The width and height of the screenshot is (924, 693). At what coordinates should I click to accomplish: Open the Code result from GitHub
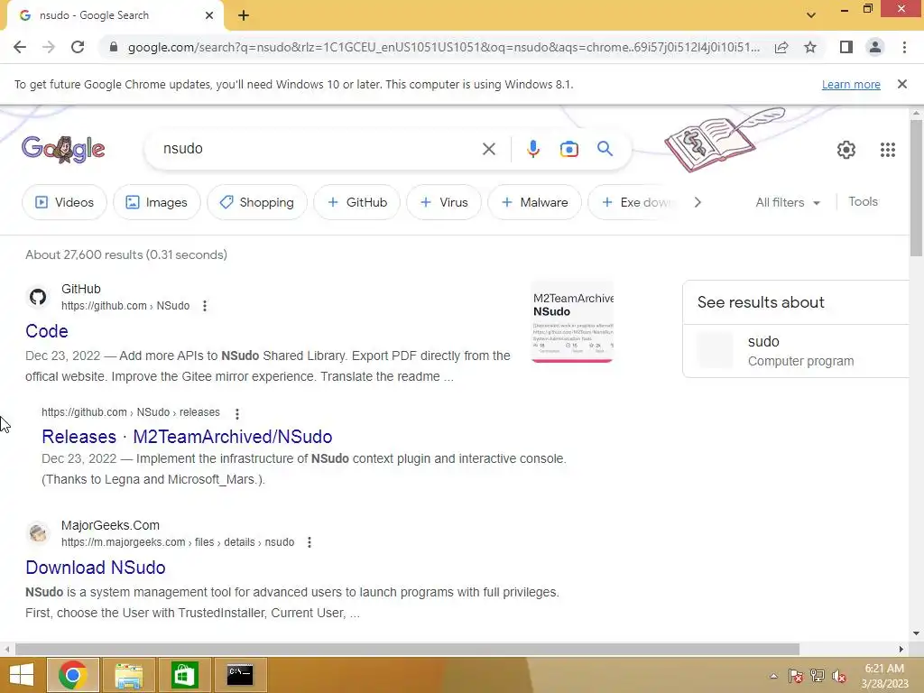coord(47,331)
